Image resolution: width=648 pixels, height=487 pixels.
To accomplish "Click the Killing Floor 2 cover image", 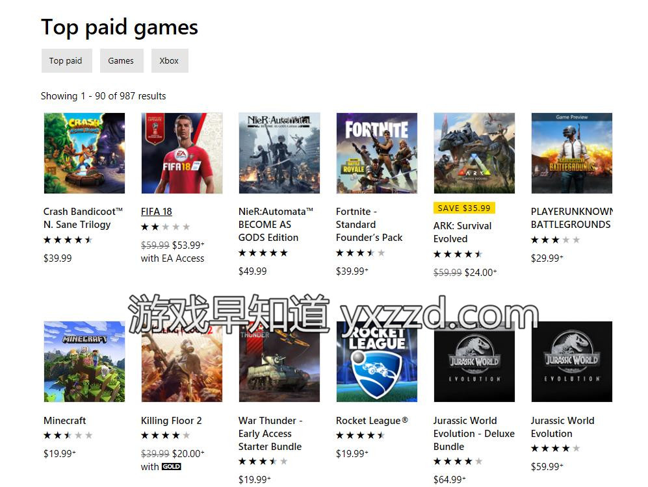I will click(x=182, y=362).
